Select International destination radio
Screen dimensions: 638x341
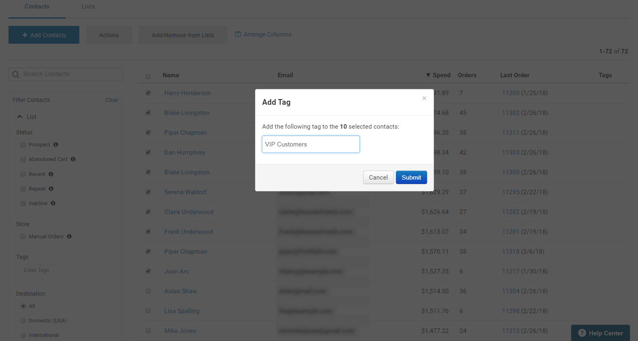[23, 335]
